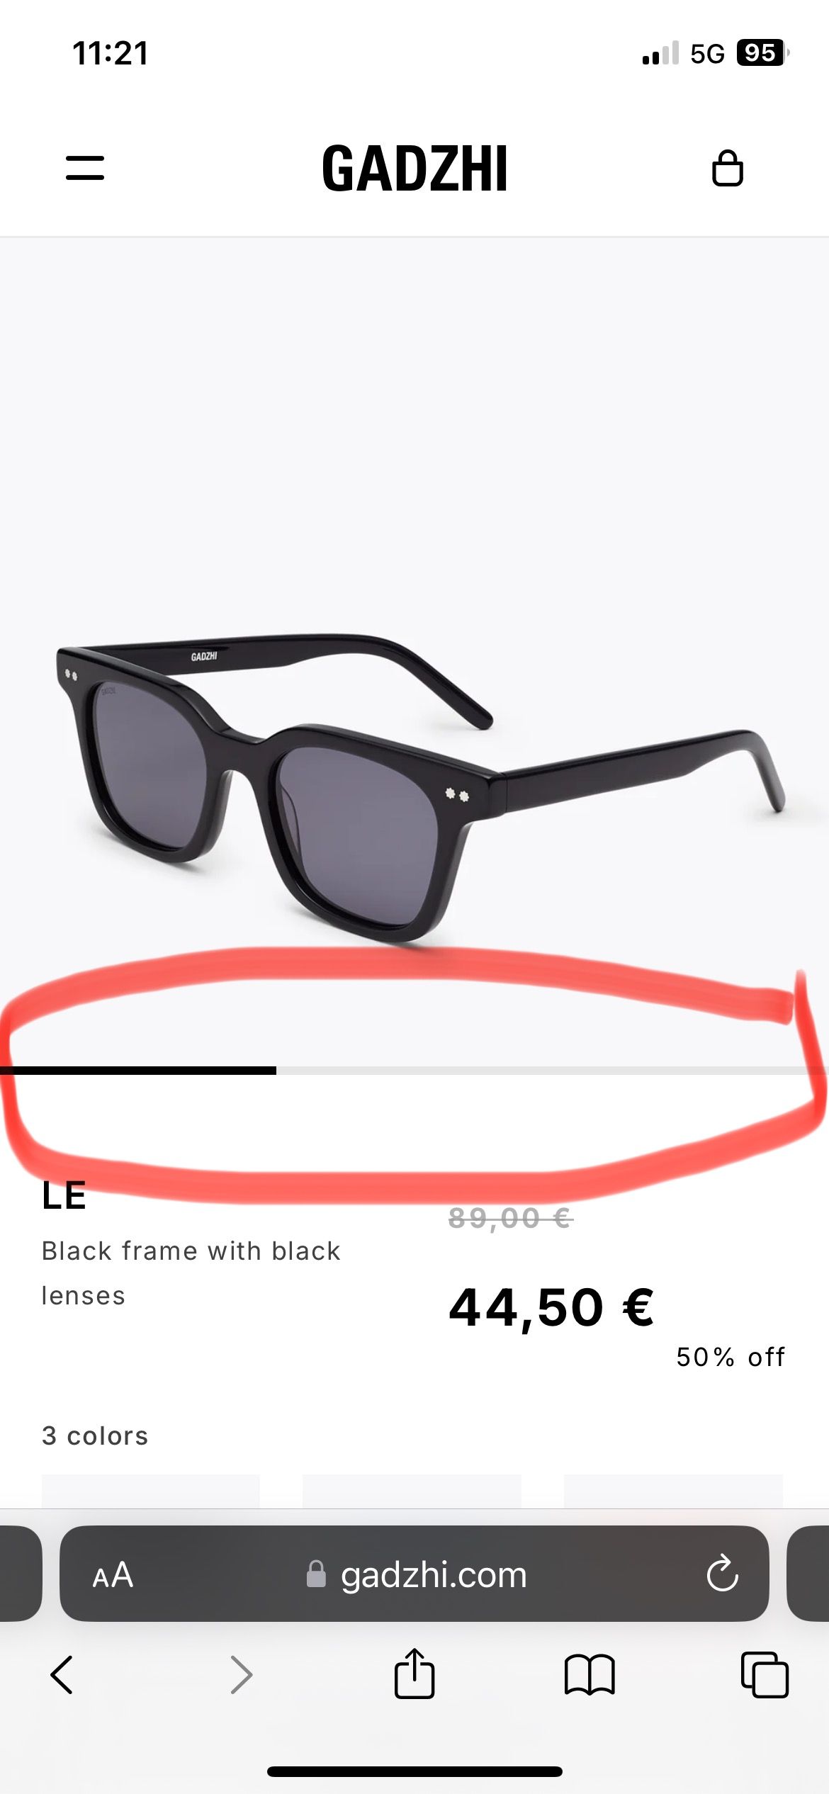Viewport: 829px width, 1794px height.
Task: Tap the gadzhi.com address bar
Action: pyautogui.click(x=414, y=1574)
